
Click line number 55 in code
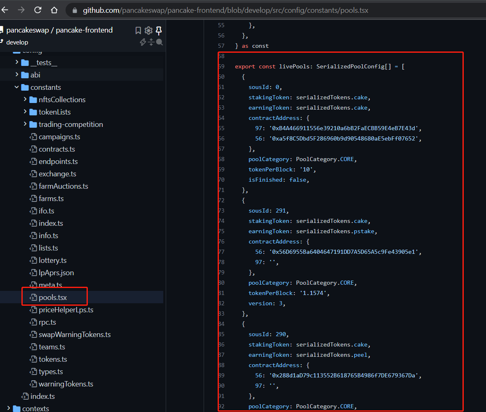pos(221,26)
